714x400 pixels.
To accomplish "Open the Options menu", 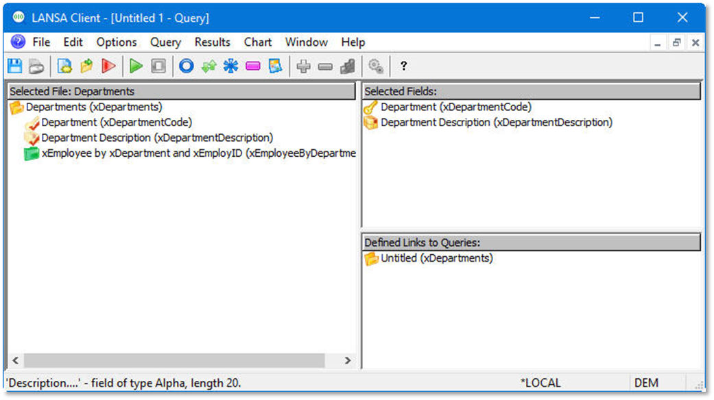I will 117,42.
